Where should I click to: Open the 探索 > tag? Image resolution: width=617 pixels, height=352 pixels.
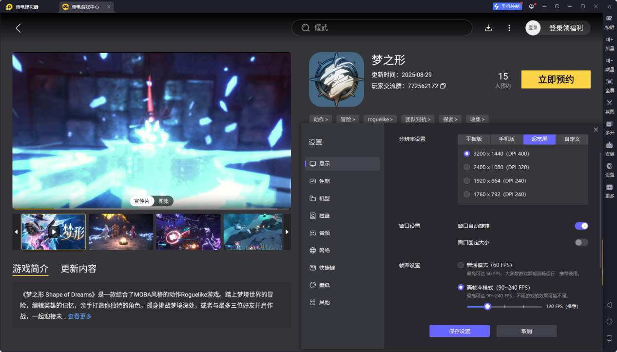tap(450, 119)
